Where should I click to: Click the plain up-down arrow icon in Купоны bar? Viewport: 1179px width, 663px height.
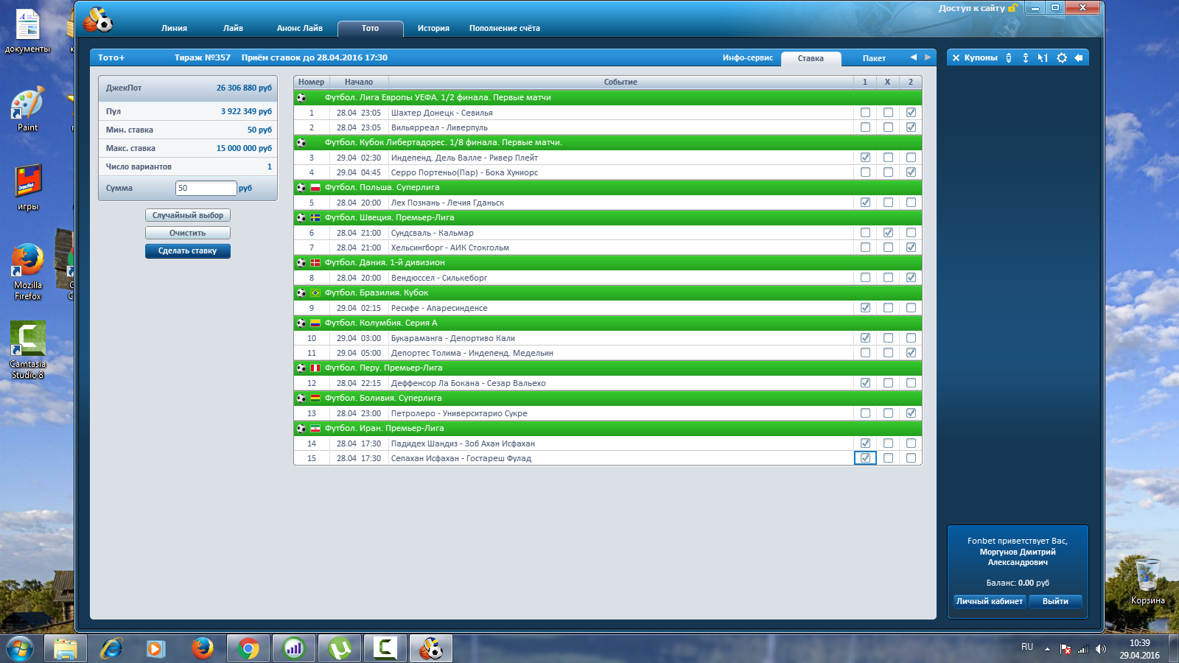click(x=1026, y=58)
